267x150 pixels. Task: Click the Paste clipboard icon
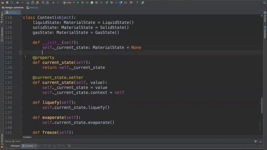[x=37, y=2]
